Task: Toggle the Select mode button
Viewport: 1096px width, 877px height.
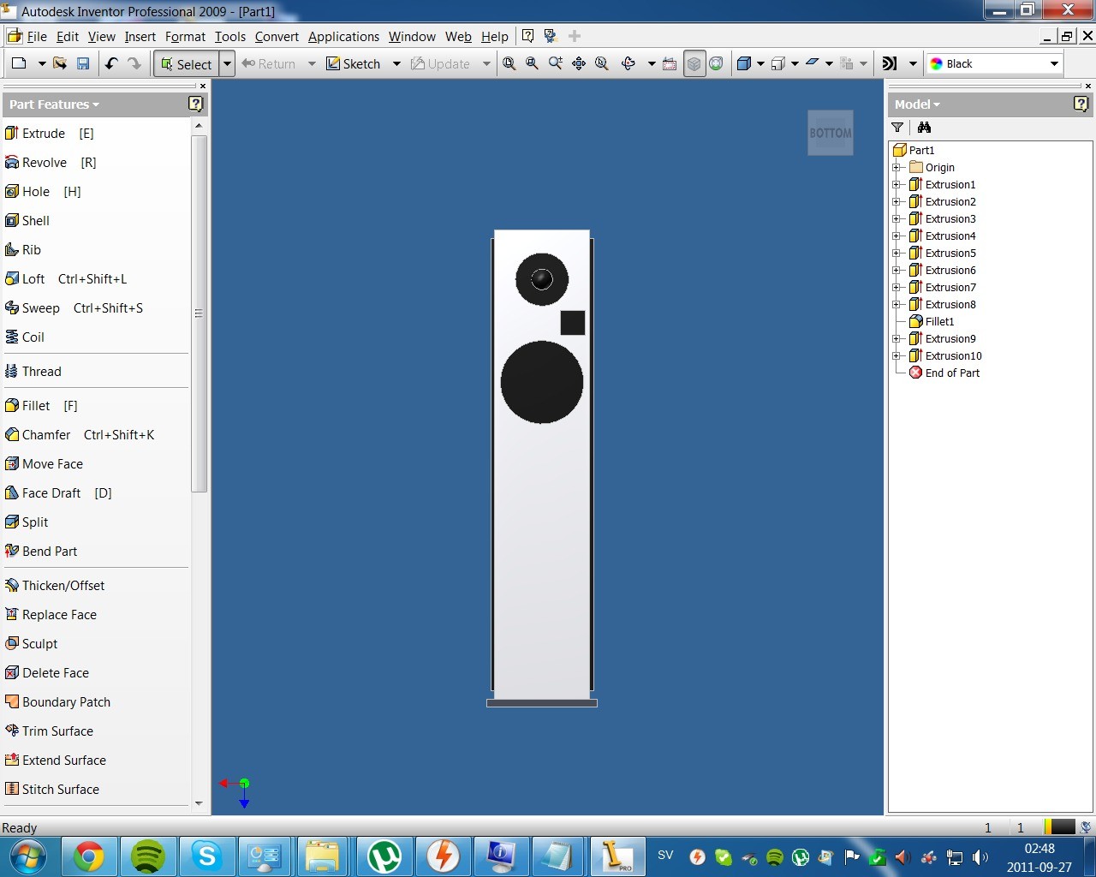Action: (186, 63)
